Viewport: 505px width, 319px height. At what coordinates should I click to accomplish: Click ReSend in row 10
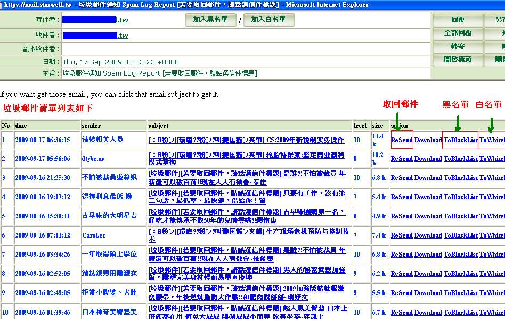[x=402, y=312]
